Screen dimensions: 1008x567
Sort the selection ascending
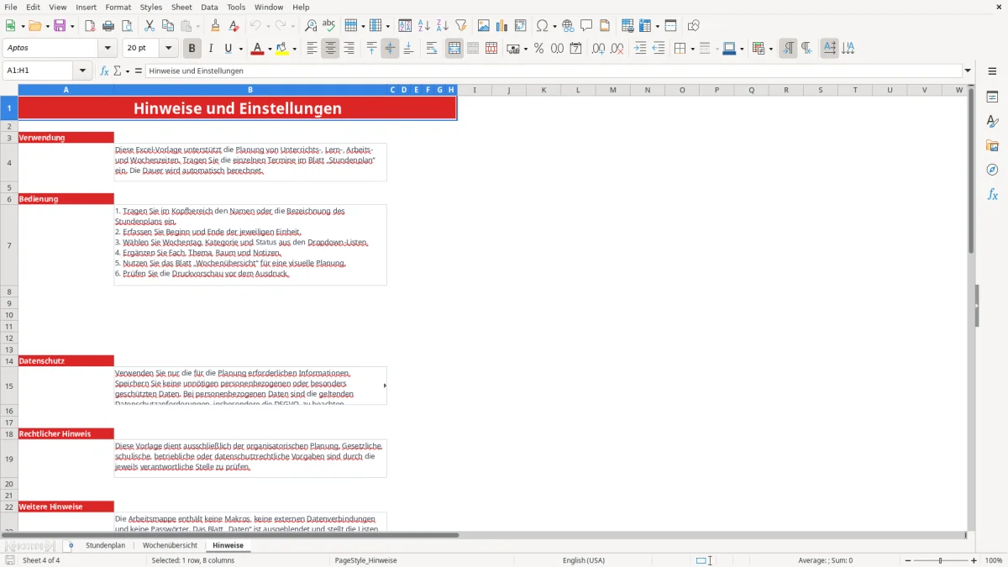(424, 26)
